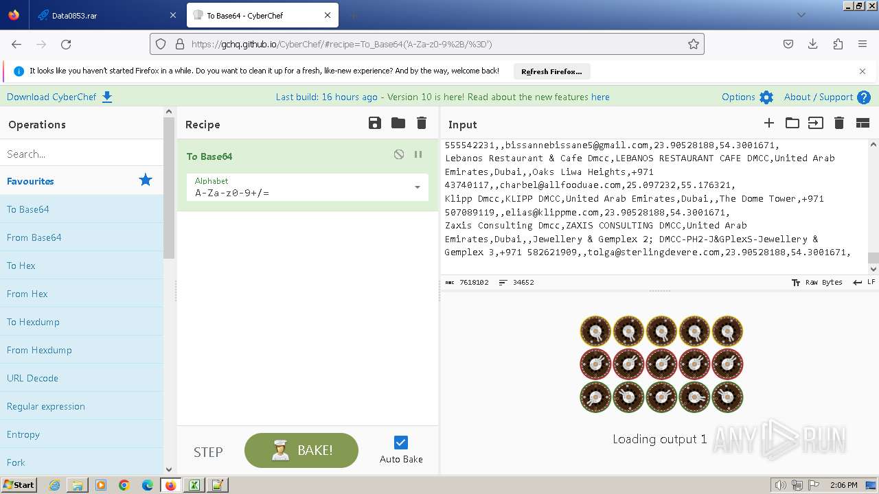Open the Firefox downloads panel

pos(813,44)
